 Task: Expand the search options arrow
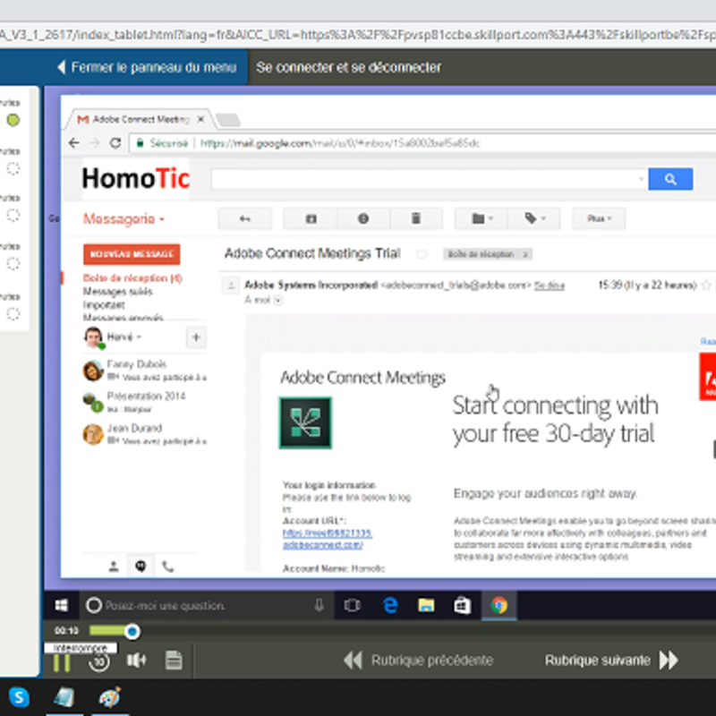coord(641,178)
